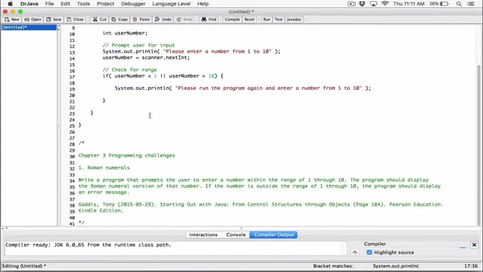Toggle the Highlight source checkbox

tap(369, 252)
